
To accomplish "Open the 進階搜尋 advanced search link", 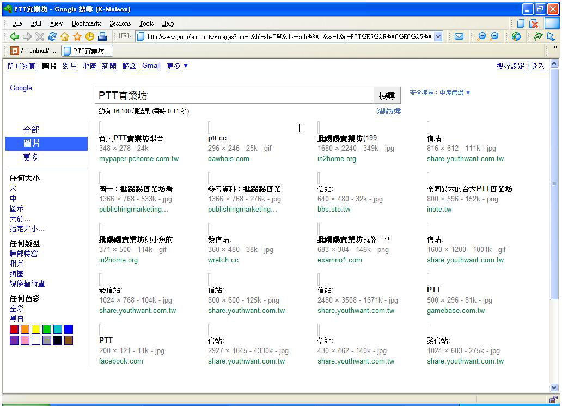I will (x=389, y=111).
